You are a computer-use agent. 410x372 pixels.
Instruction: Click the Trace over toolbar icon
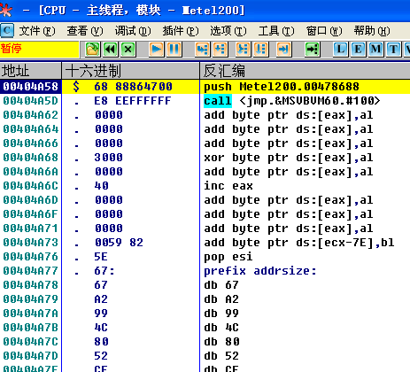(x=260, y=49)
